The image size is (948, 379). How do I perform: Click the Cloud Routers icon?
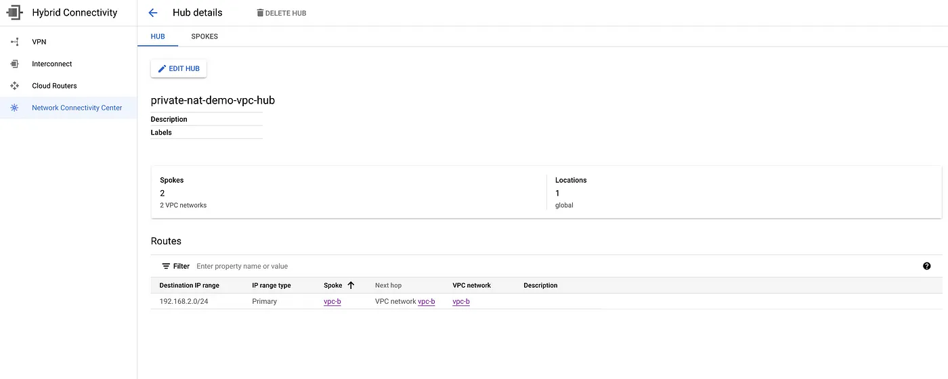coord(14,86)
